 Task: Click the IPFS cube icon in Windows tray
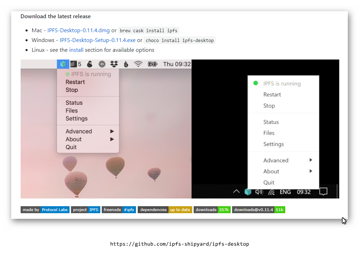(x=248, y=192)
